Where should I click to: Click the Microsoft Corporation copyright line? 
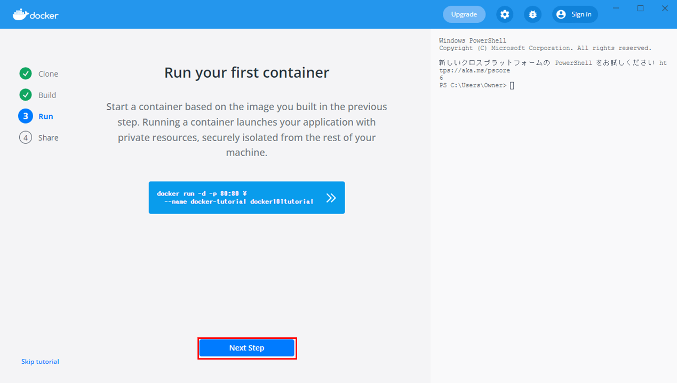[545, 48]
